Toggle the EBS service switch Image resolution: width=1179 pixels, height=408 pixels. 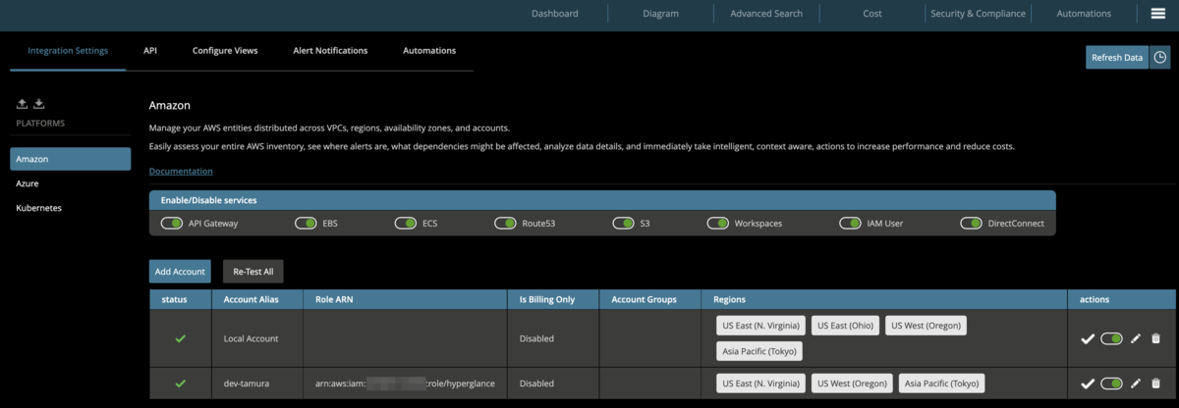[x=306, y=224]
